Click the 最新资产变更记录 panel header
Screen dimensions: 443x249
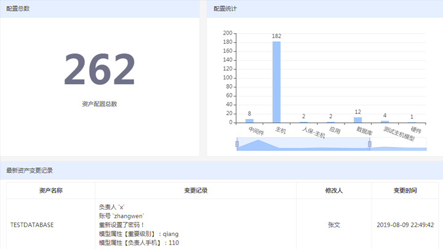30,170
